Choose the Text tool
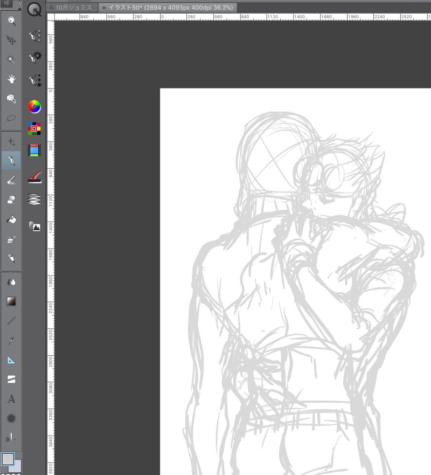This screenshot has height=475, width=431. tap(11, 399)
